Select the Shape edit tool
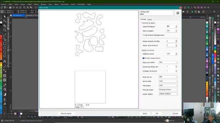Image resolution: width=220 pixels, height=123 pixels. [x=4, y=21]
